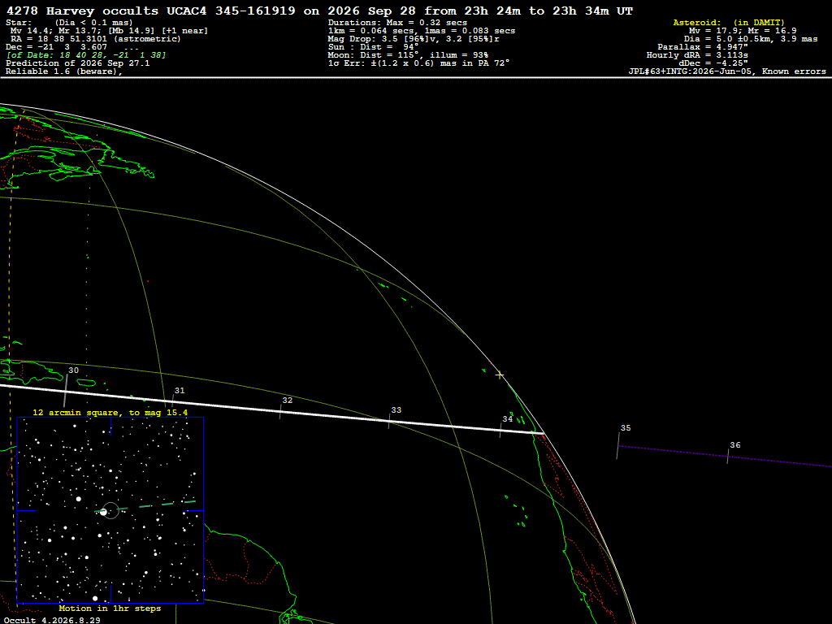Click the yellow Asteroid (in DAMIT) label

tap(729, 22)
